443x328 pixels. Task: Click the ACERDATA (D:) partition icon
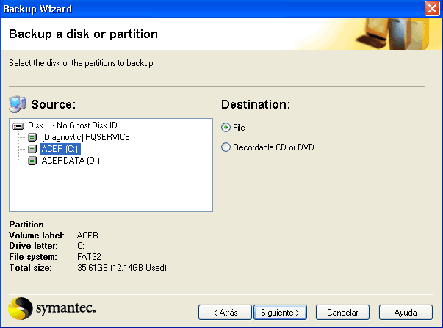[32, 161]
